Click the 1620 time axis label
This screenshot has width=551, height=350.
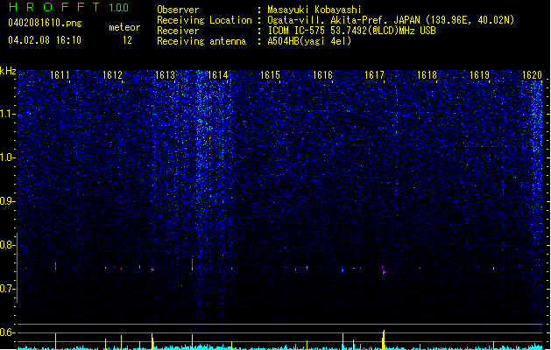[532, 75]
